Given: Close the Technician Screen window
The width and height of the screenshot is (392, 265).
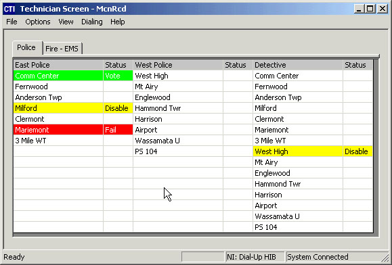Looking at the screenshot, I should (383, 9).
